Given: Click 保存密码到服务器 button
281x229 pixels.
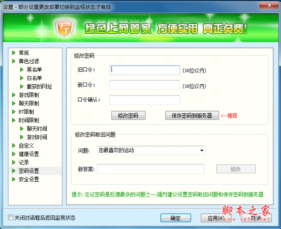Looking at the screenshot, I should point(192,115).
